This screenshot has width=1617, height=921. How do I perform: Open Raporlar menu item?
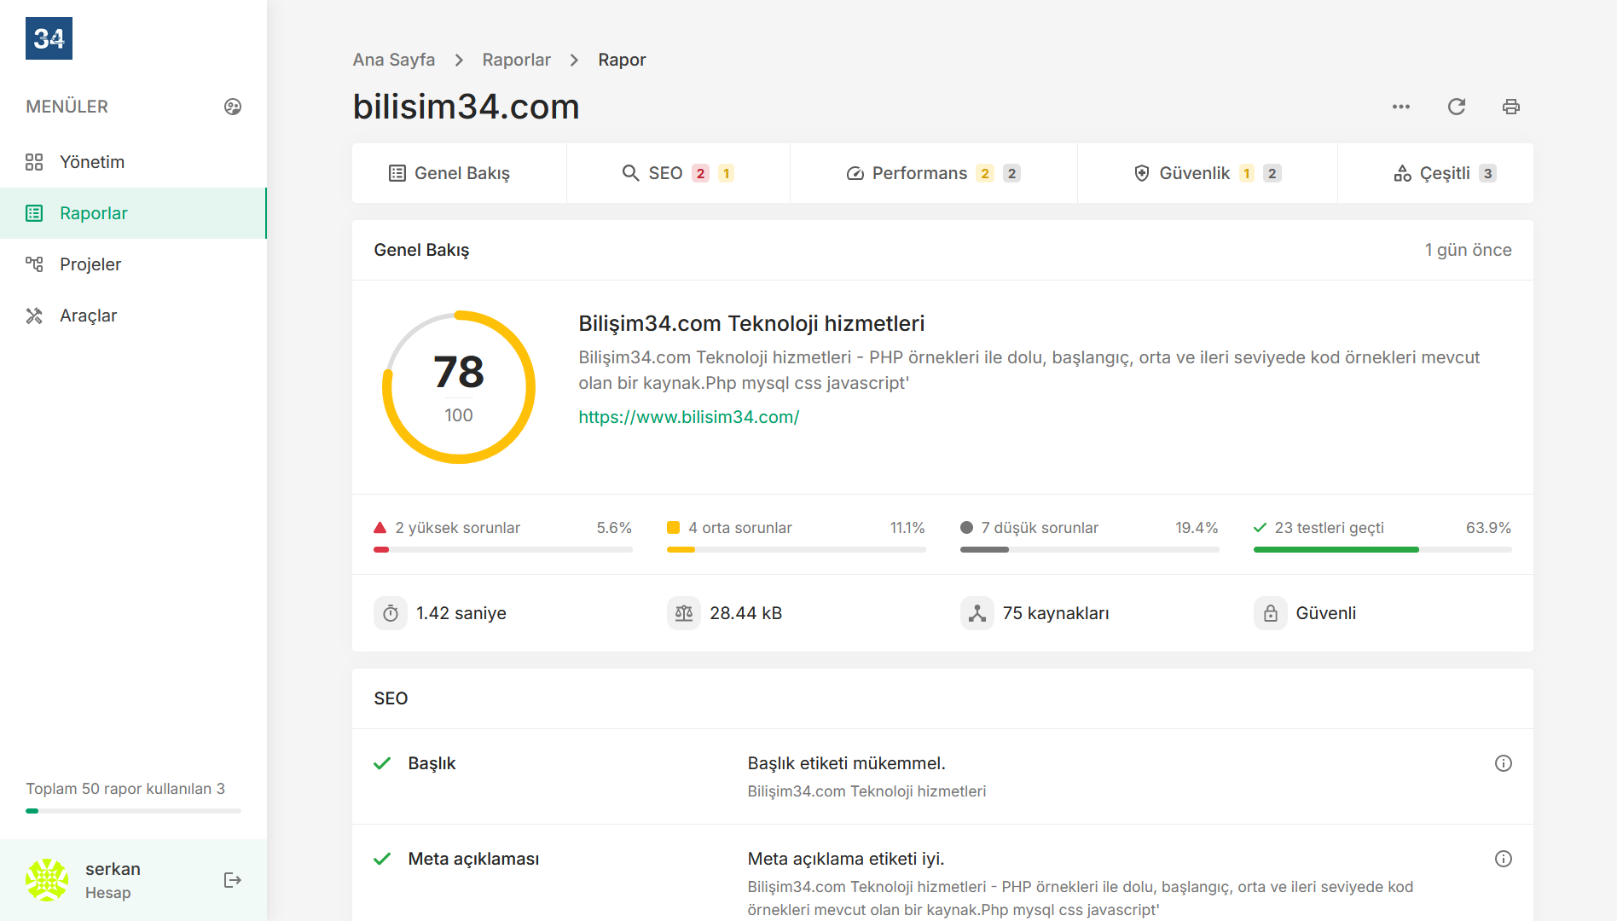[133, 213]
